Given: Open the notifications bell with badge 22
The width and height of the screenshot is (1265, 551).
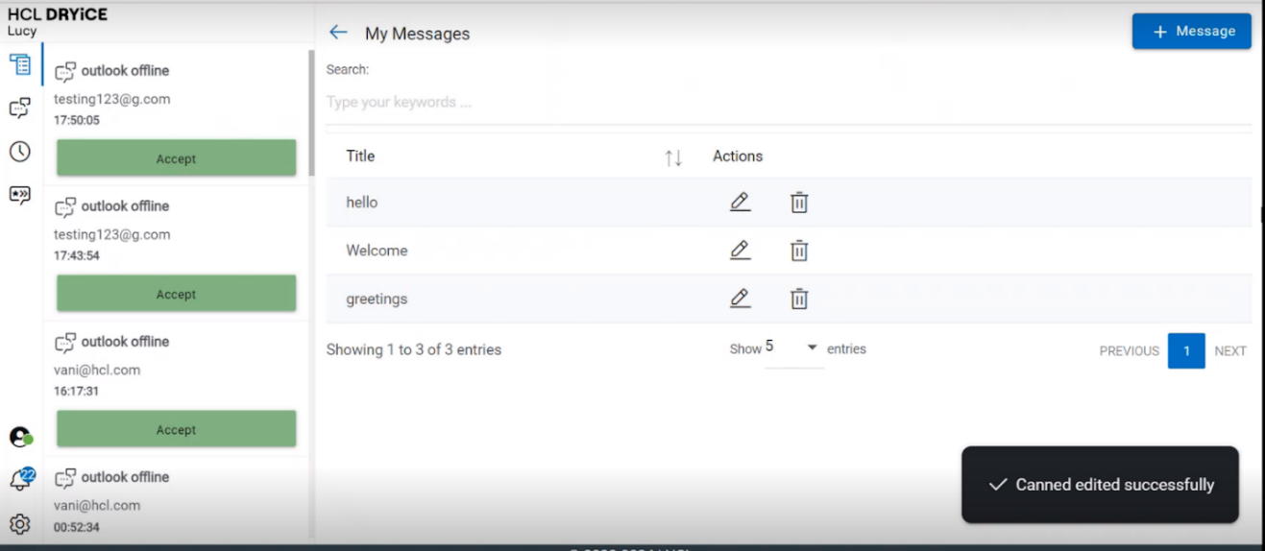Looking at the screenshot, I should (x=21, y=479).
